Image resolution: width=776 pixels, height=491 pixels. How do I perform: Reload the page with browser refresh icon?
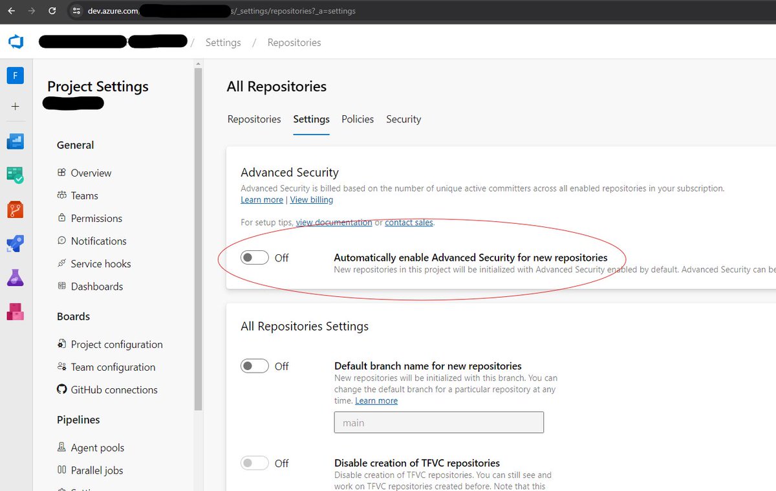click(52, 11)
